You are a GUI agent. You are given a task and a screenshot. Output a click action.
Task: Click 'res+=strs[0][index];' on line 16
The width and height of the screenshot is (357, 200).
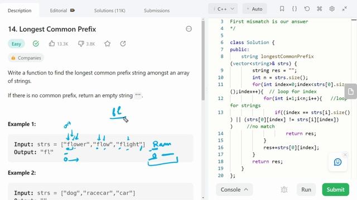coord(291,148)
